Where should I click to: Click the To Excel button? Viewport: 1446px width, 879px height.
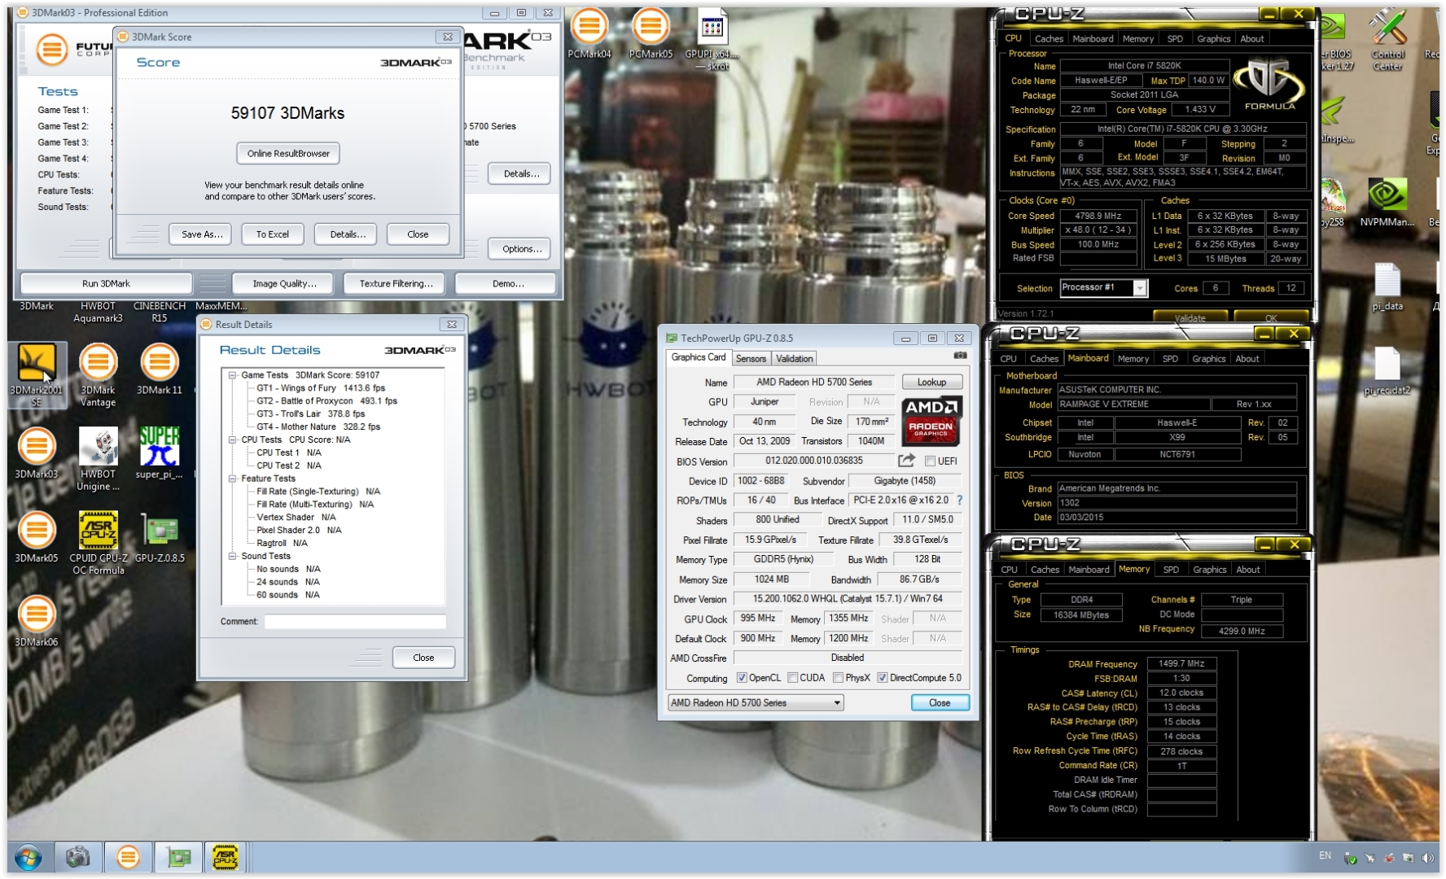(273, 234)
